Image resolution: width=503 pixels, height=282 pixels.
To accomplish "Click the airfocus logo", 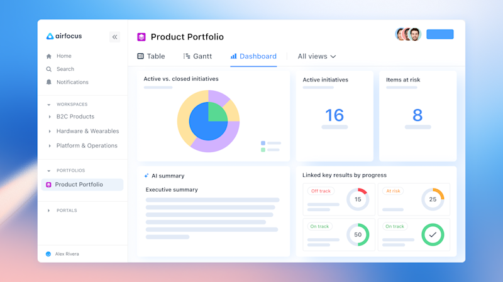I will (64, 36).
